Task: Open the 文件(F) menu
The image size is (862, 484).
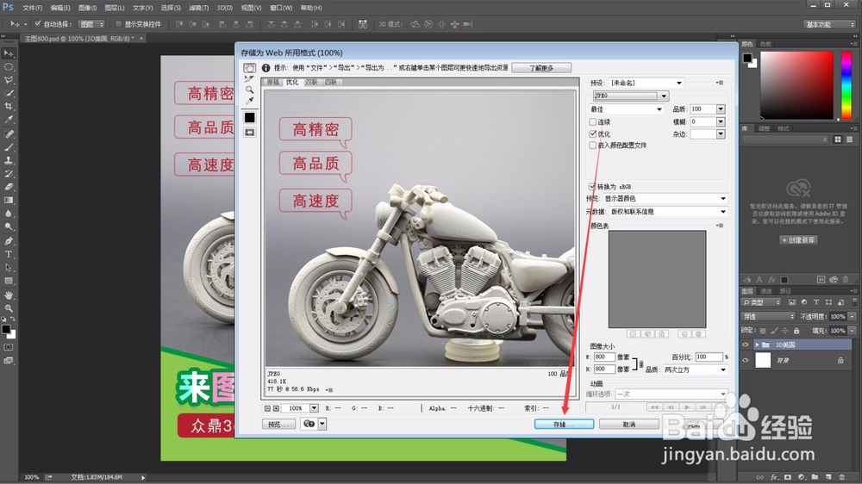Action: point(33,9)
